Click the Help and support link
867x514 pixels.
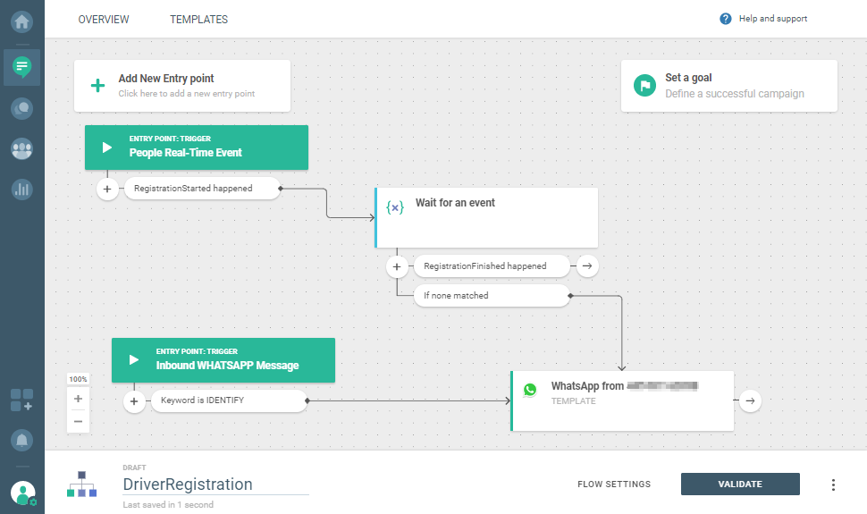763,19
